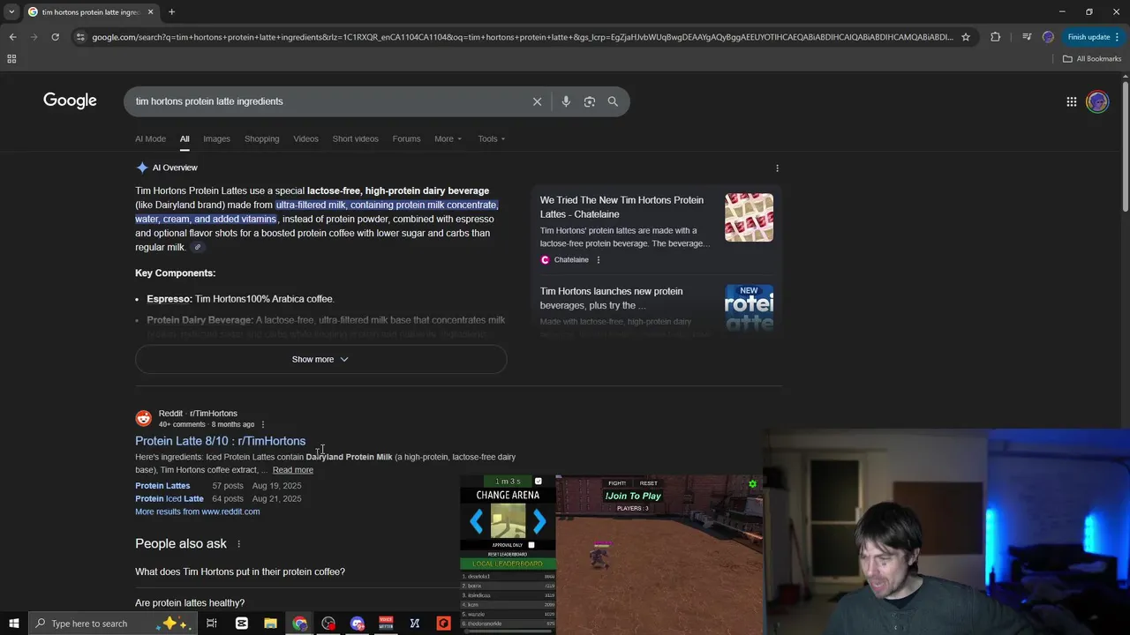Submit search with magnifying glass icon
Screen dimensions: 1130x635
click(x=613, y=101)
